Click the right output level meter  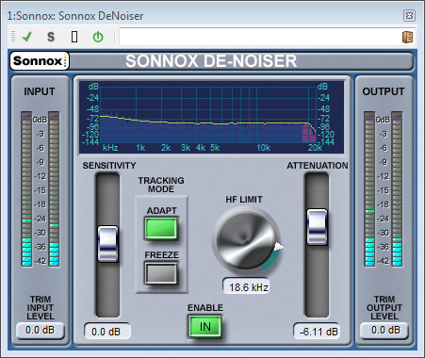[397, 189]
